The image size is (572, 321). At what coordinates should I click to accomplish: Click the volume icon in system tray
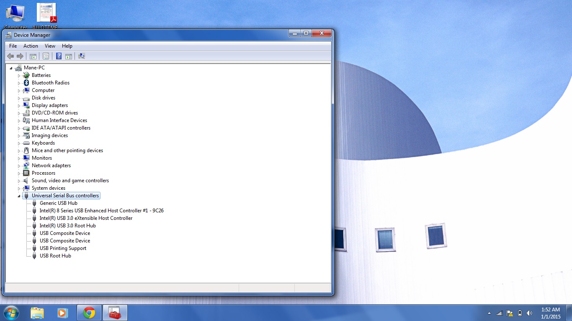(530, 313)
